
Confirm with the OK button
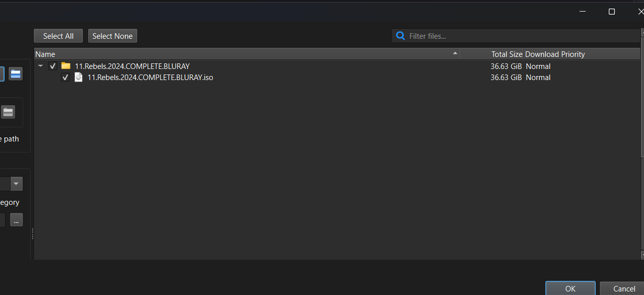tap(570, 288)
